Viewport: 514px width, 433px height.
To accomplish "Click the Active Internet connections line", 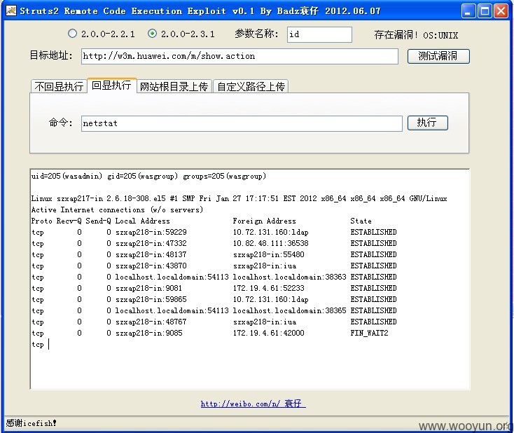I will click(x=117, y=209).
